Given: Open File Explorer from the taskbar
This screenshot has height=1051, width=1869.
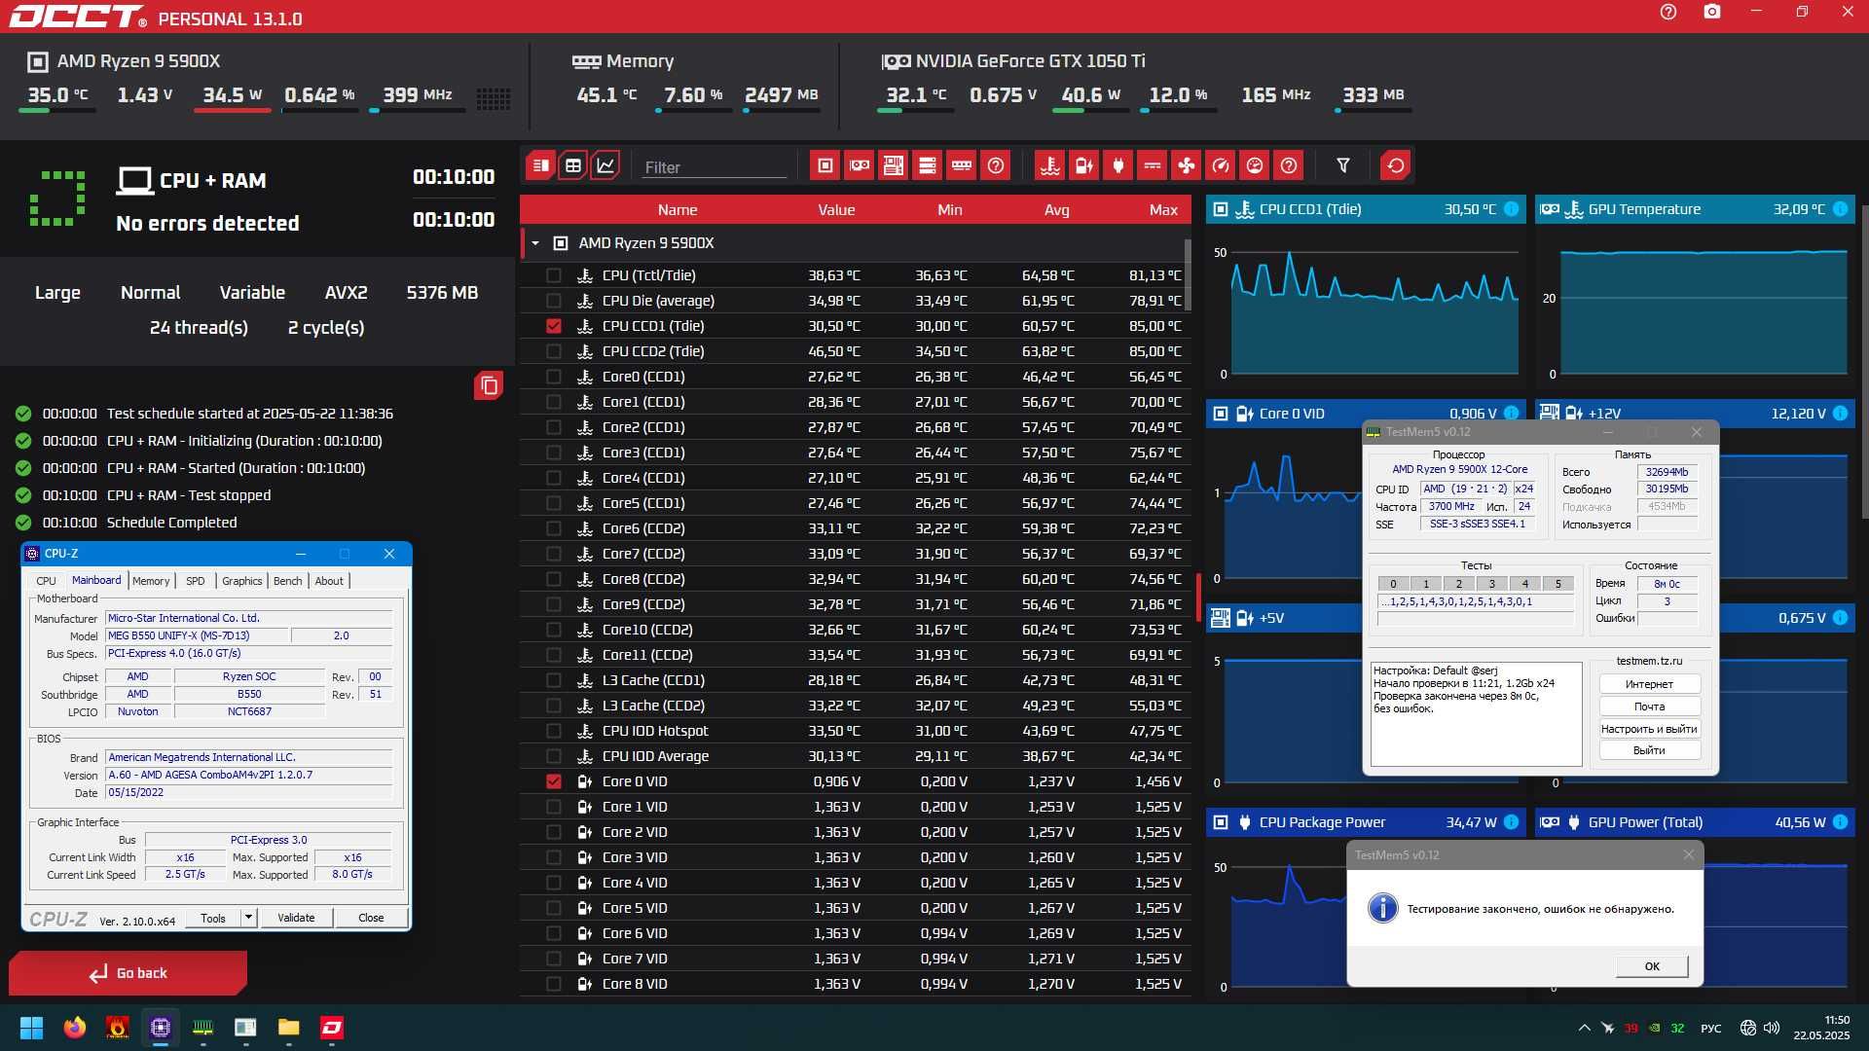Looking at the screenshot, I should point(289,1028).
